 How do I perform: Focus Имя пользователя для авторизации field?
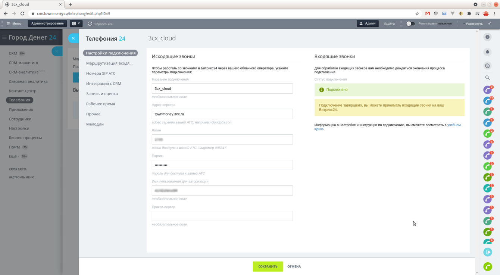pyautogui.click(x=222, y=190)
